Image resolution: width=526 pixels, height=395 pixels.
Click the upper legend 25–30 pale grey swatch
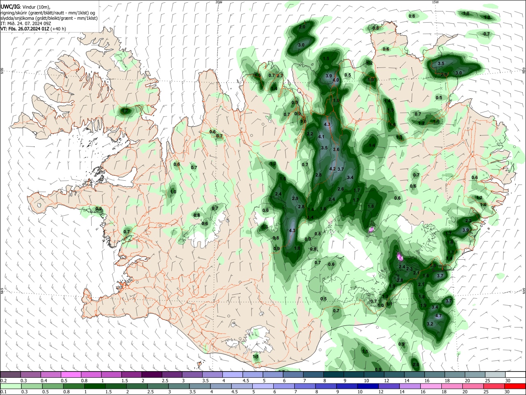(494, 374)
